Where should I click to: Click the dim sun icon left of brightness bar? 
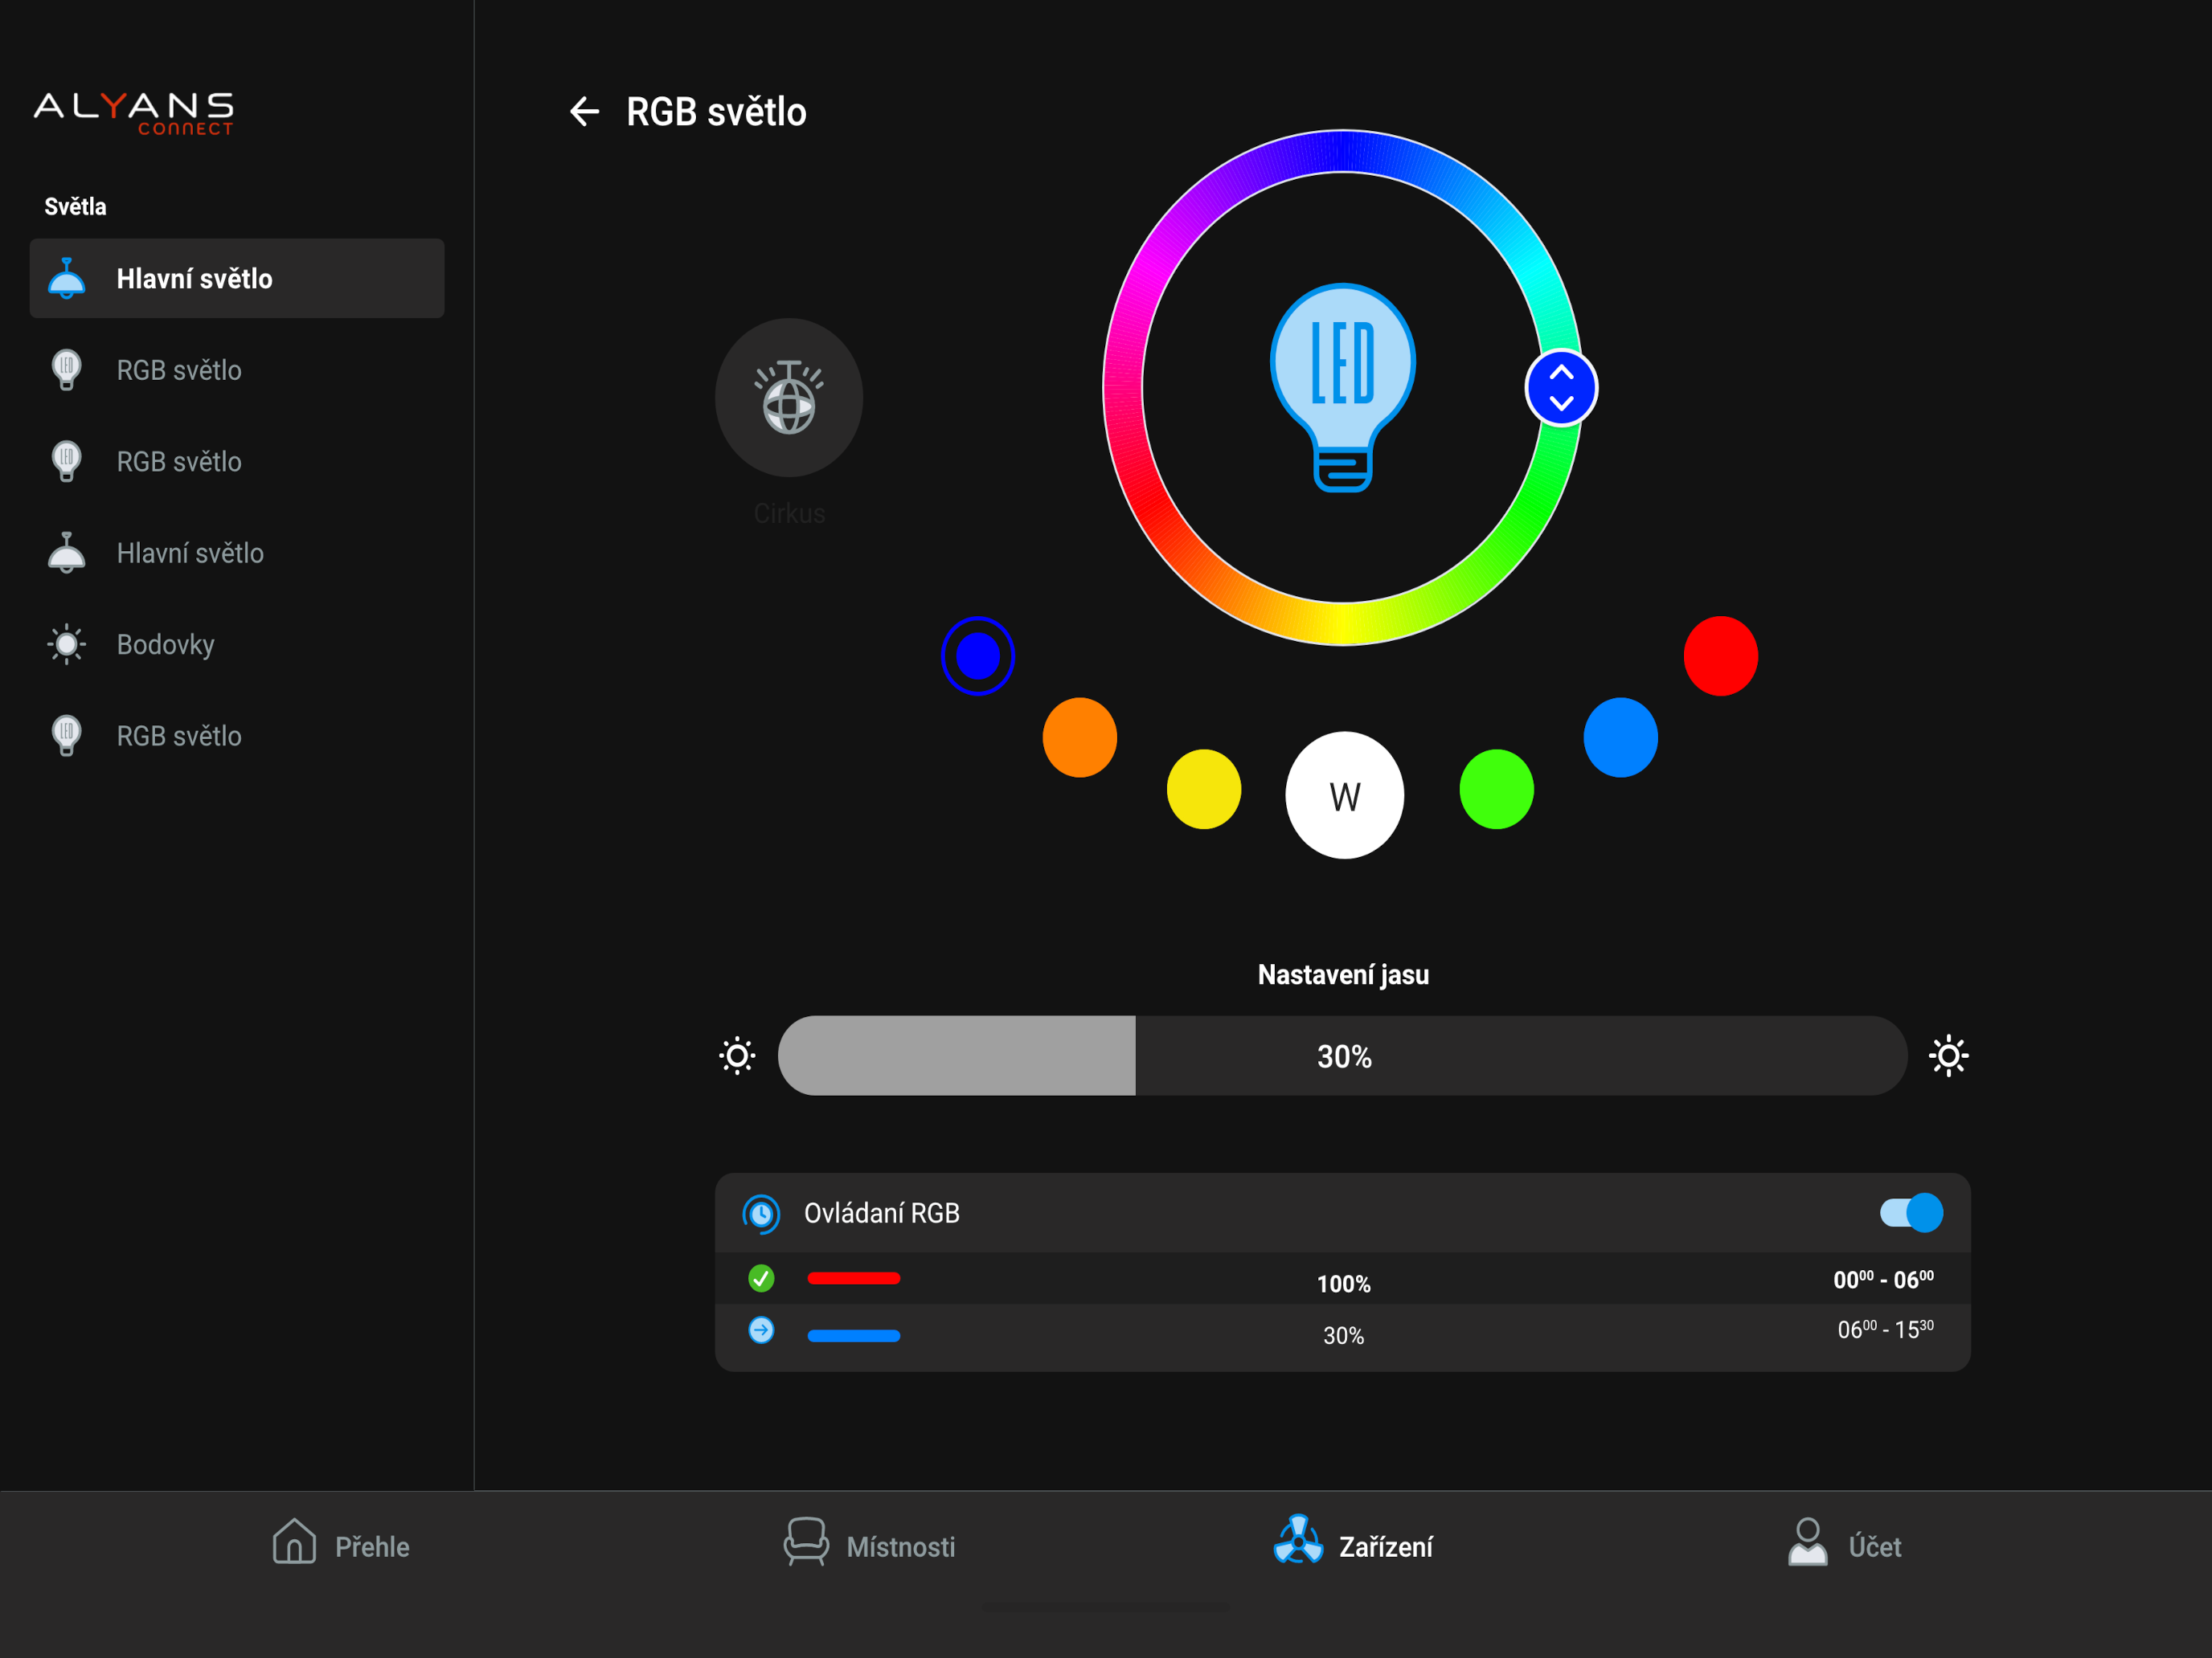point(737,1056)
